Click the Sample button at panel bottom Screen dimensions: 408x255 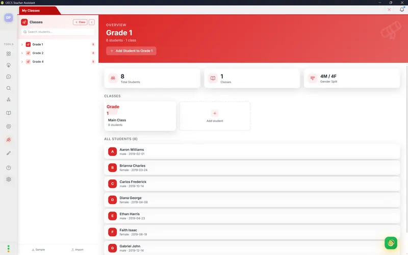click(x=38, y=249)
